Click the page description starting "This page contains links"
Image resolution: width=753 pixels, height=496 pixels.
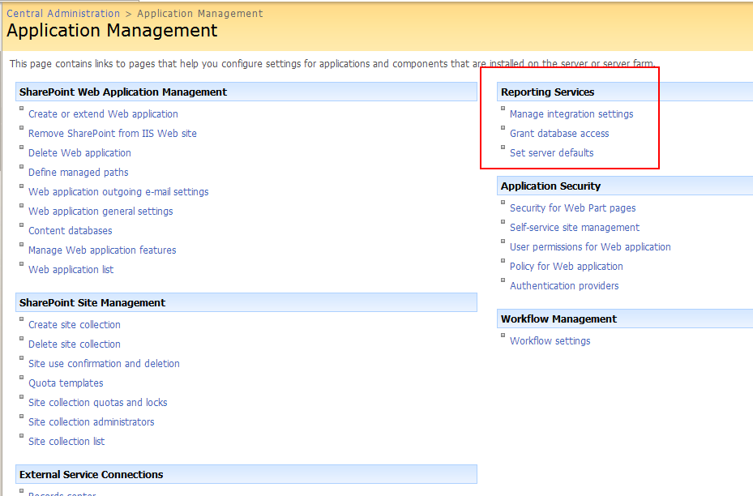click(x=332, y=64)
